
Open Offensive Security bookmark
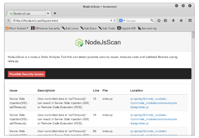tap(45, 28)
